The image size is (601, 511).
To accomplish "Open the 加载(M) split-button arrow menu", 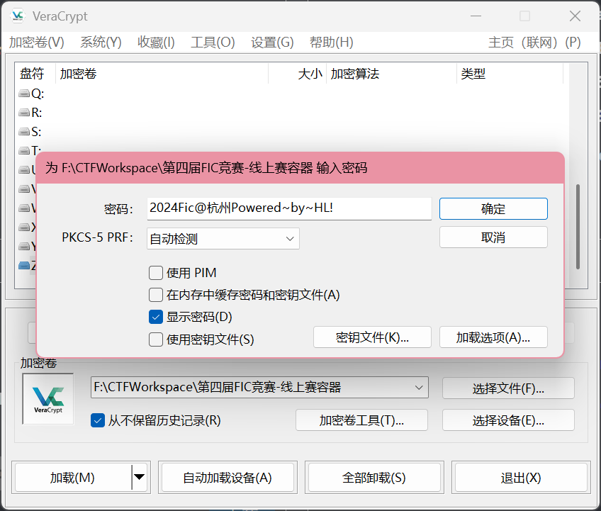I will point(140,477).
